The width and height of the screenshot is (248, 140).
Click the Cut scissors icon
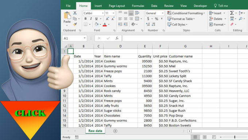pos(75,13)
